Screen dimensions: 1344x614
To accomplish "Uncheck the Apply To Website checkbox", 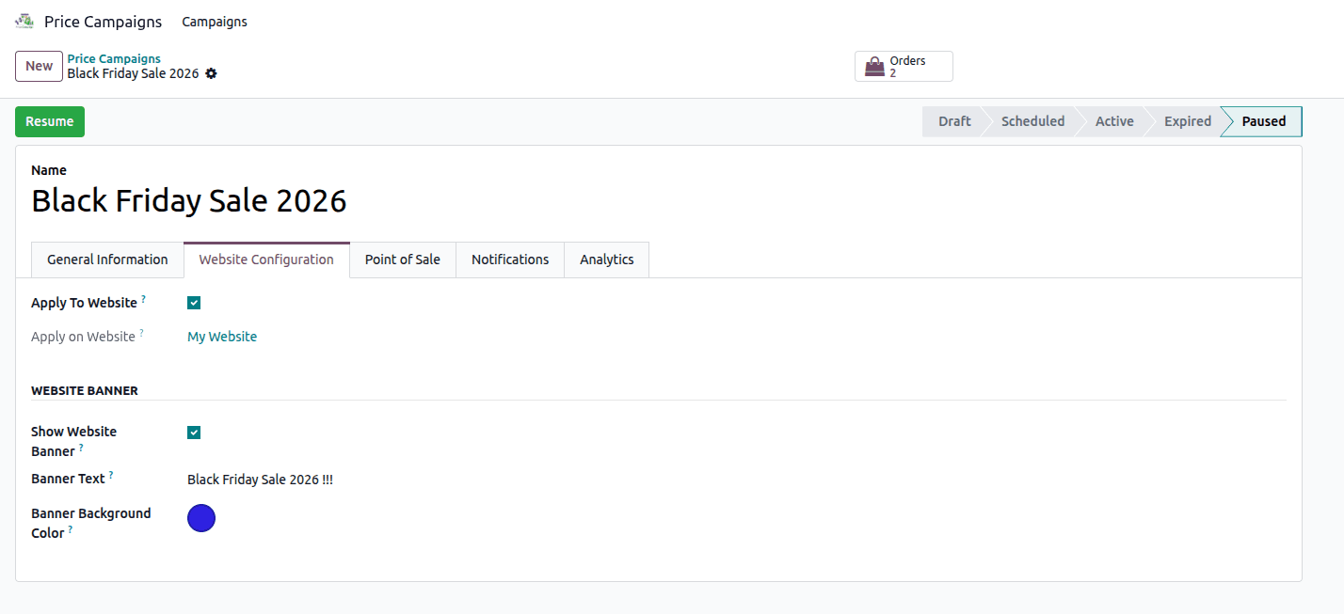I will 194,302.
